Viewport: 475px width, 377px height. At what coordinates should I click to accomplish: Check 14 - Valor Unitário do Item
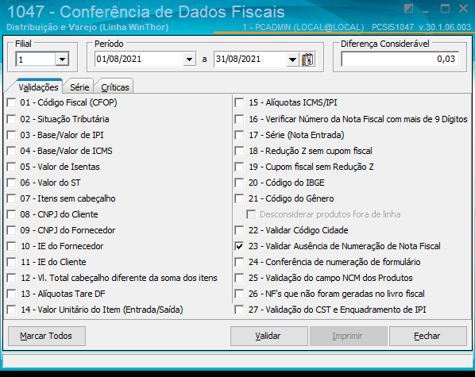(11, 310)
